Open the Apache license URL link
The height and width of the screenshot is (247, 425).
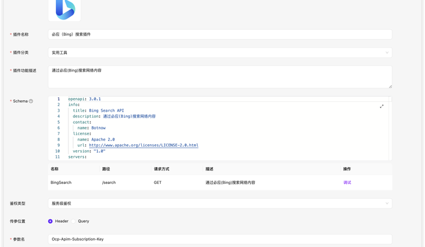tap(144, 146)
